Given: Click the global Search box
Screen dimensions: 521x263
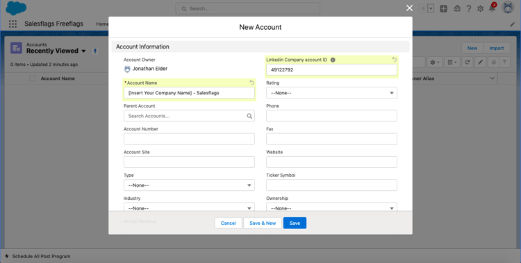Looking at the screenshot, I should coord(247,8).
